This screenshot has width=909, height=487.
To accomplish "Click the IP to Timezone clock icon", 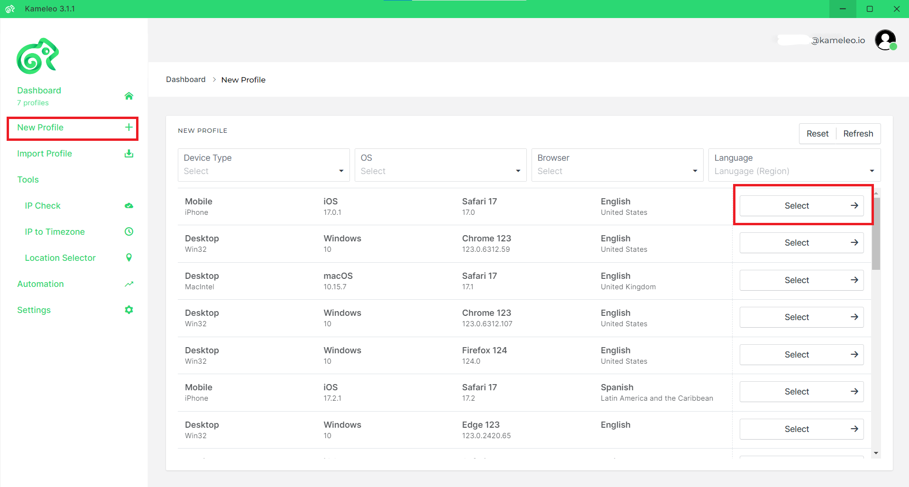I will click(x=129, y=231).
